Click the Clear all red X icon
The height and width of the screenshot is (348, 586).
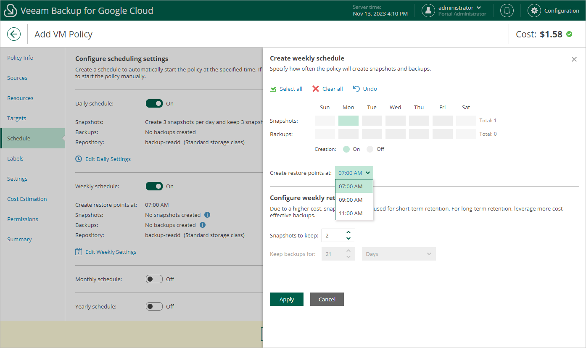(x=316, y=89)
